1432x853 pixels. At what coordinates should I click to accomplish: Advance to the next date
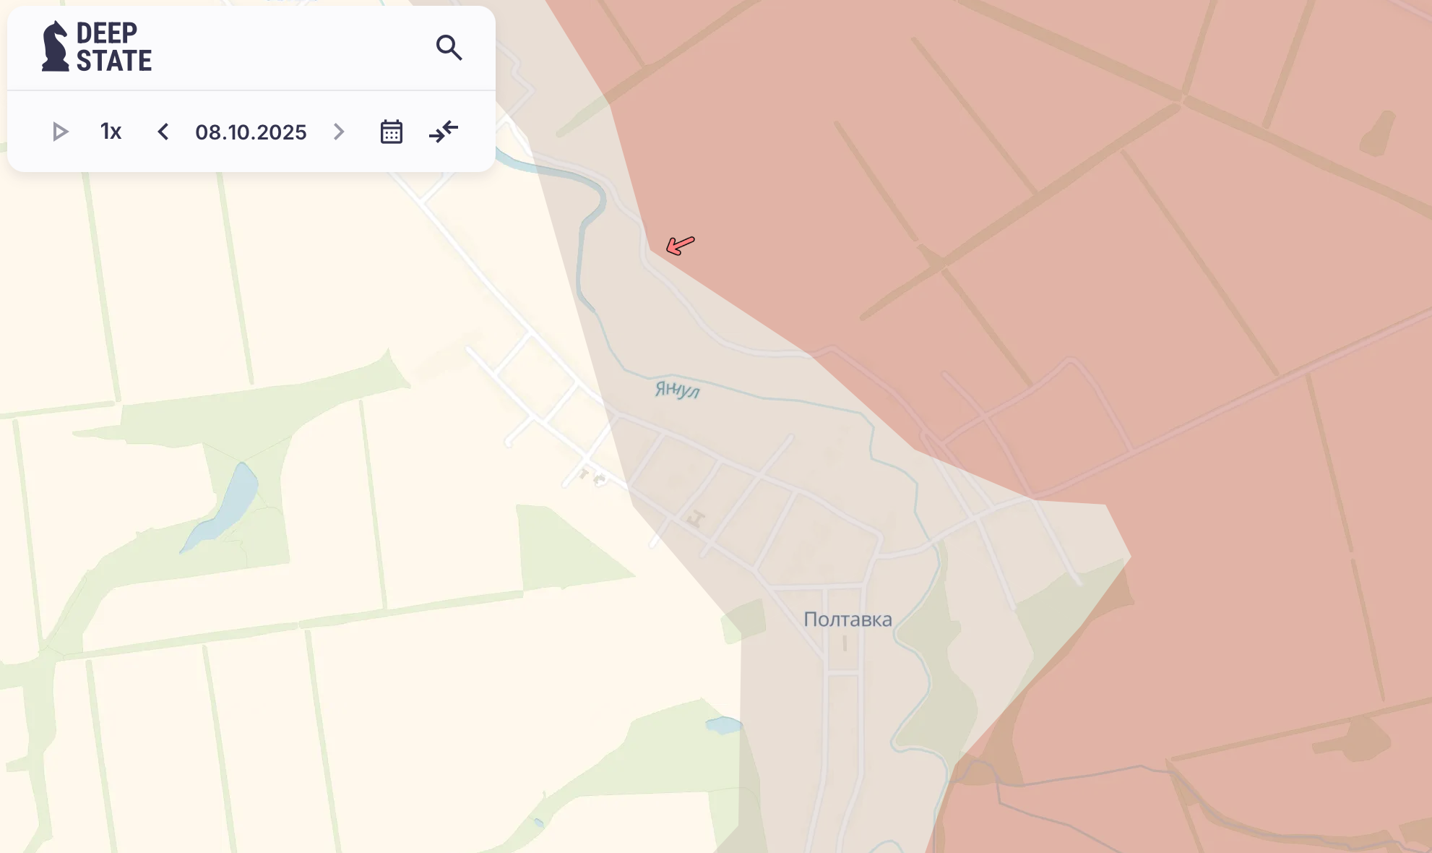[338, 132]
